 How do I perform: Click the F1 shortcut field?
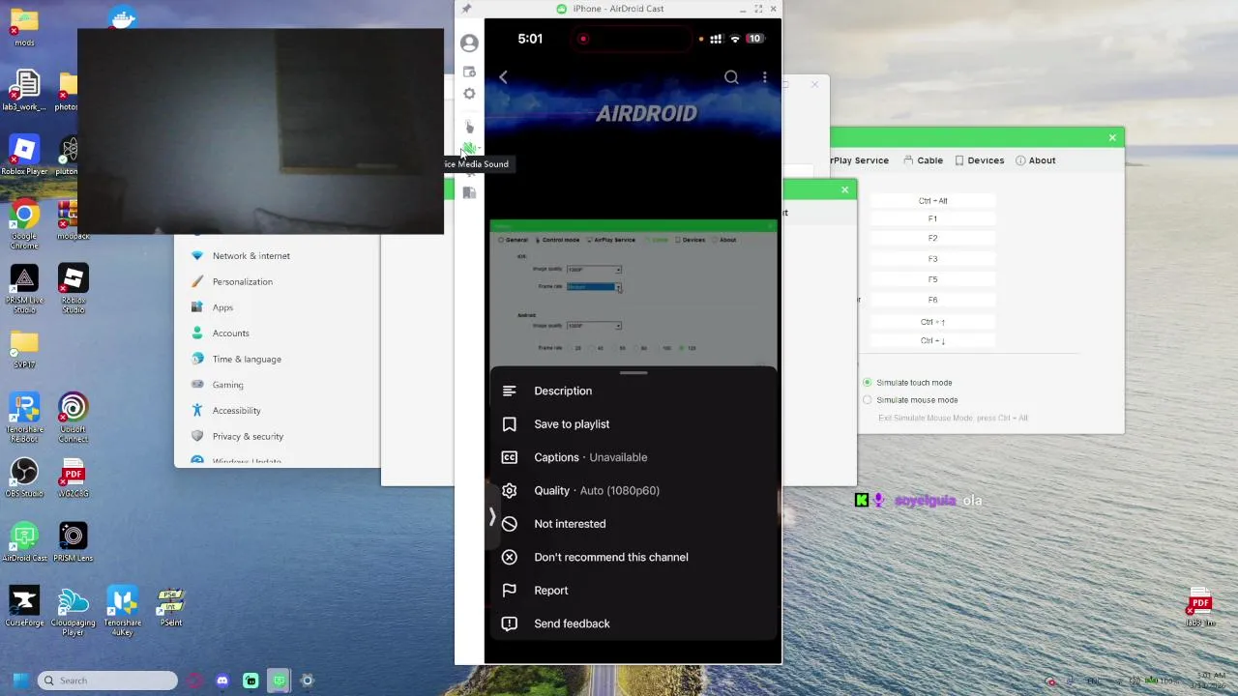[x=932, y=219]
